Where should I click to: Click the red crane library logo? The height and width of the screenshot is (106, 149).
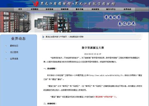[36, 4]
